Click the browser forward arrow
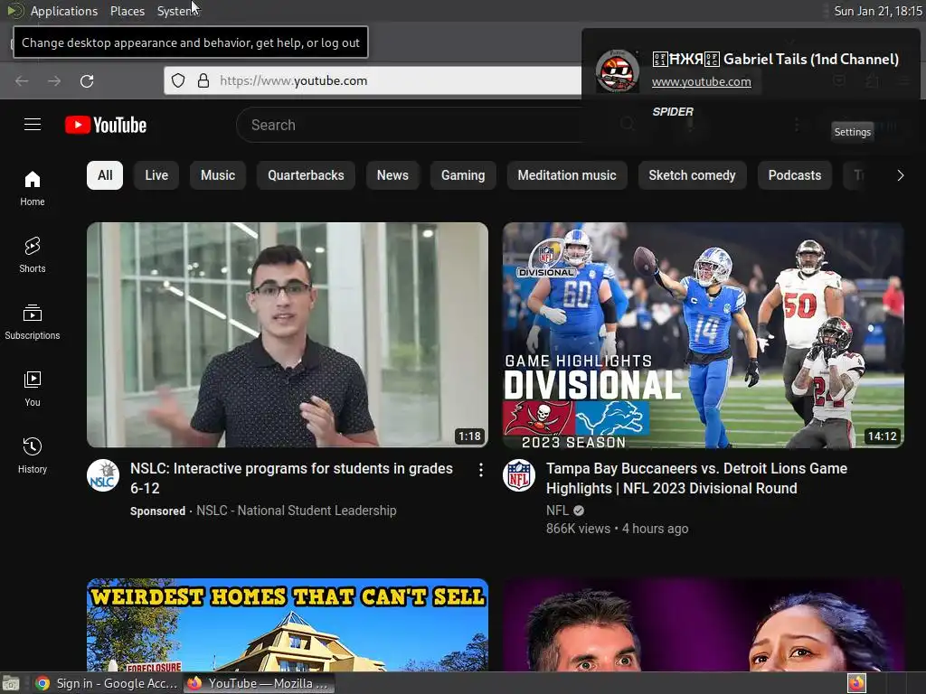Viewport: 926px width, 694px height. 54,80
